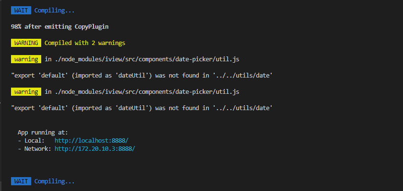
Task: Open the Network link http://172.20.10.3:8888/
Action: (x=94, y=149)
